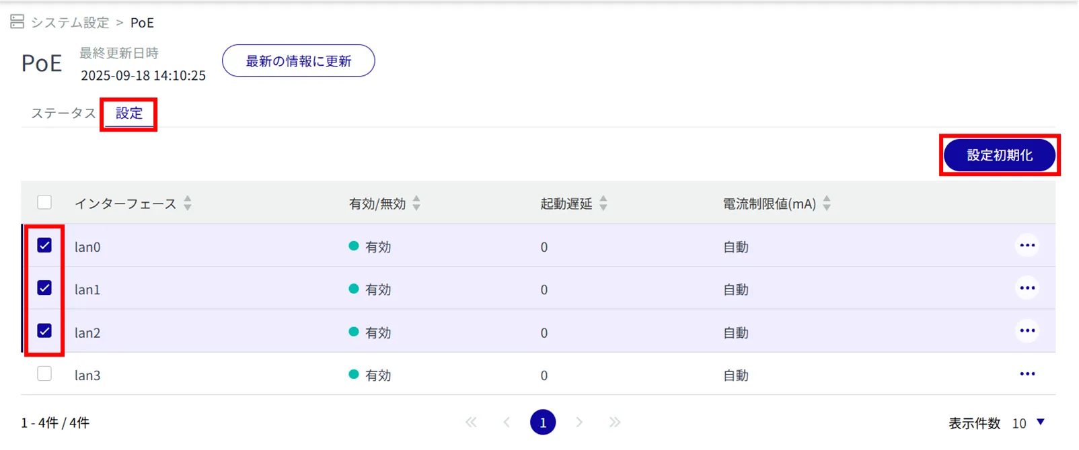This screenshot has width=1079, height=450.
Task: Sort by 電流制限値(mA) column arrows
Action: click(827, 203)
